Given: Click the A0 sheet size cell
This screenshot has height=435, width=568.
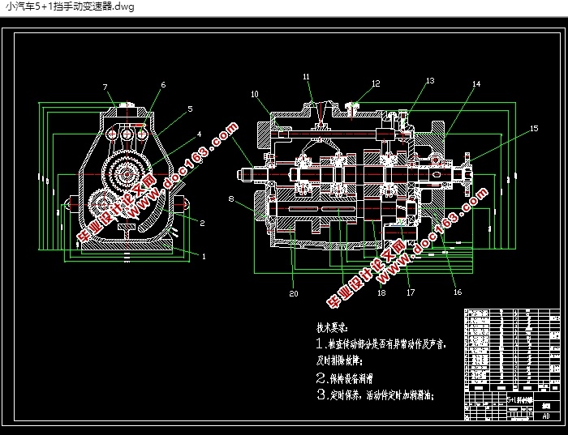Looking at the screenshot, I should click(x=546, y=416).
